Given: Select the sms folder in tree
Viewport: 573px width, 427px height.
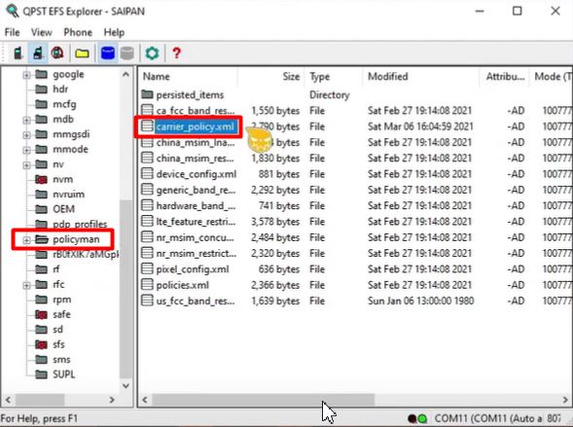Looking at the screenshot, I should pos(61,360).
